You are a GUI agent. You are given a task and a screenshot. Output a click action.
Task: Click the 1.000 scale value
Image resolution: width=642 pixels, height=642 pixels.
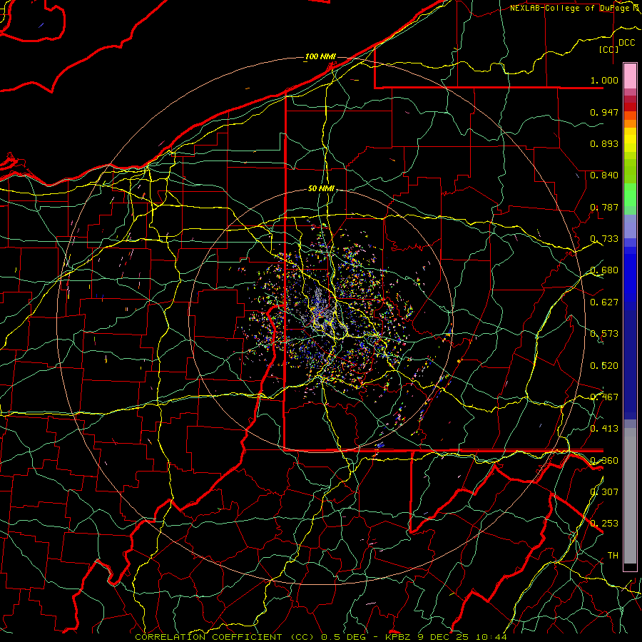[x=604, y=80]
